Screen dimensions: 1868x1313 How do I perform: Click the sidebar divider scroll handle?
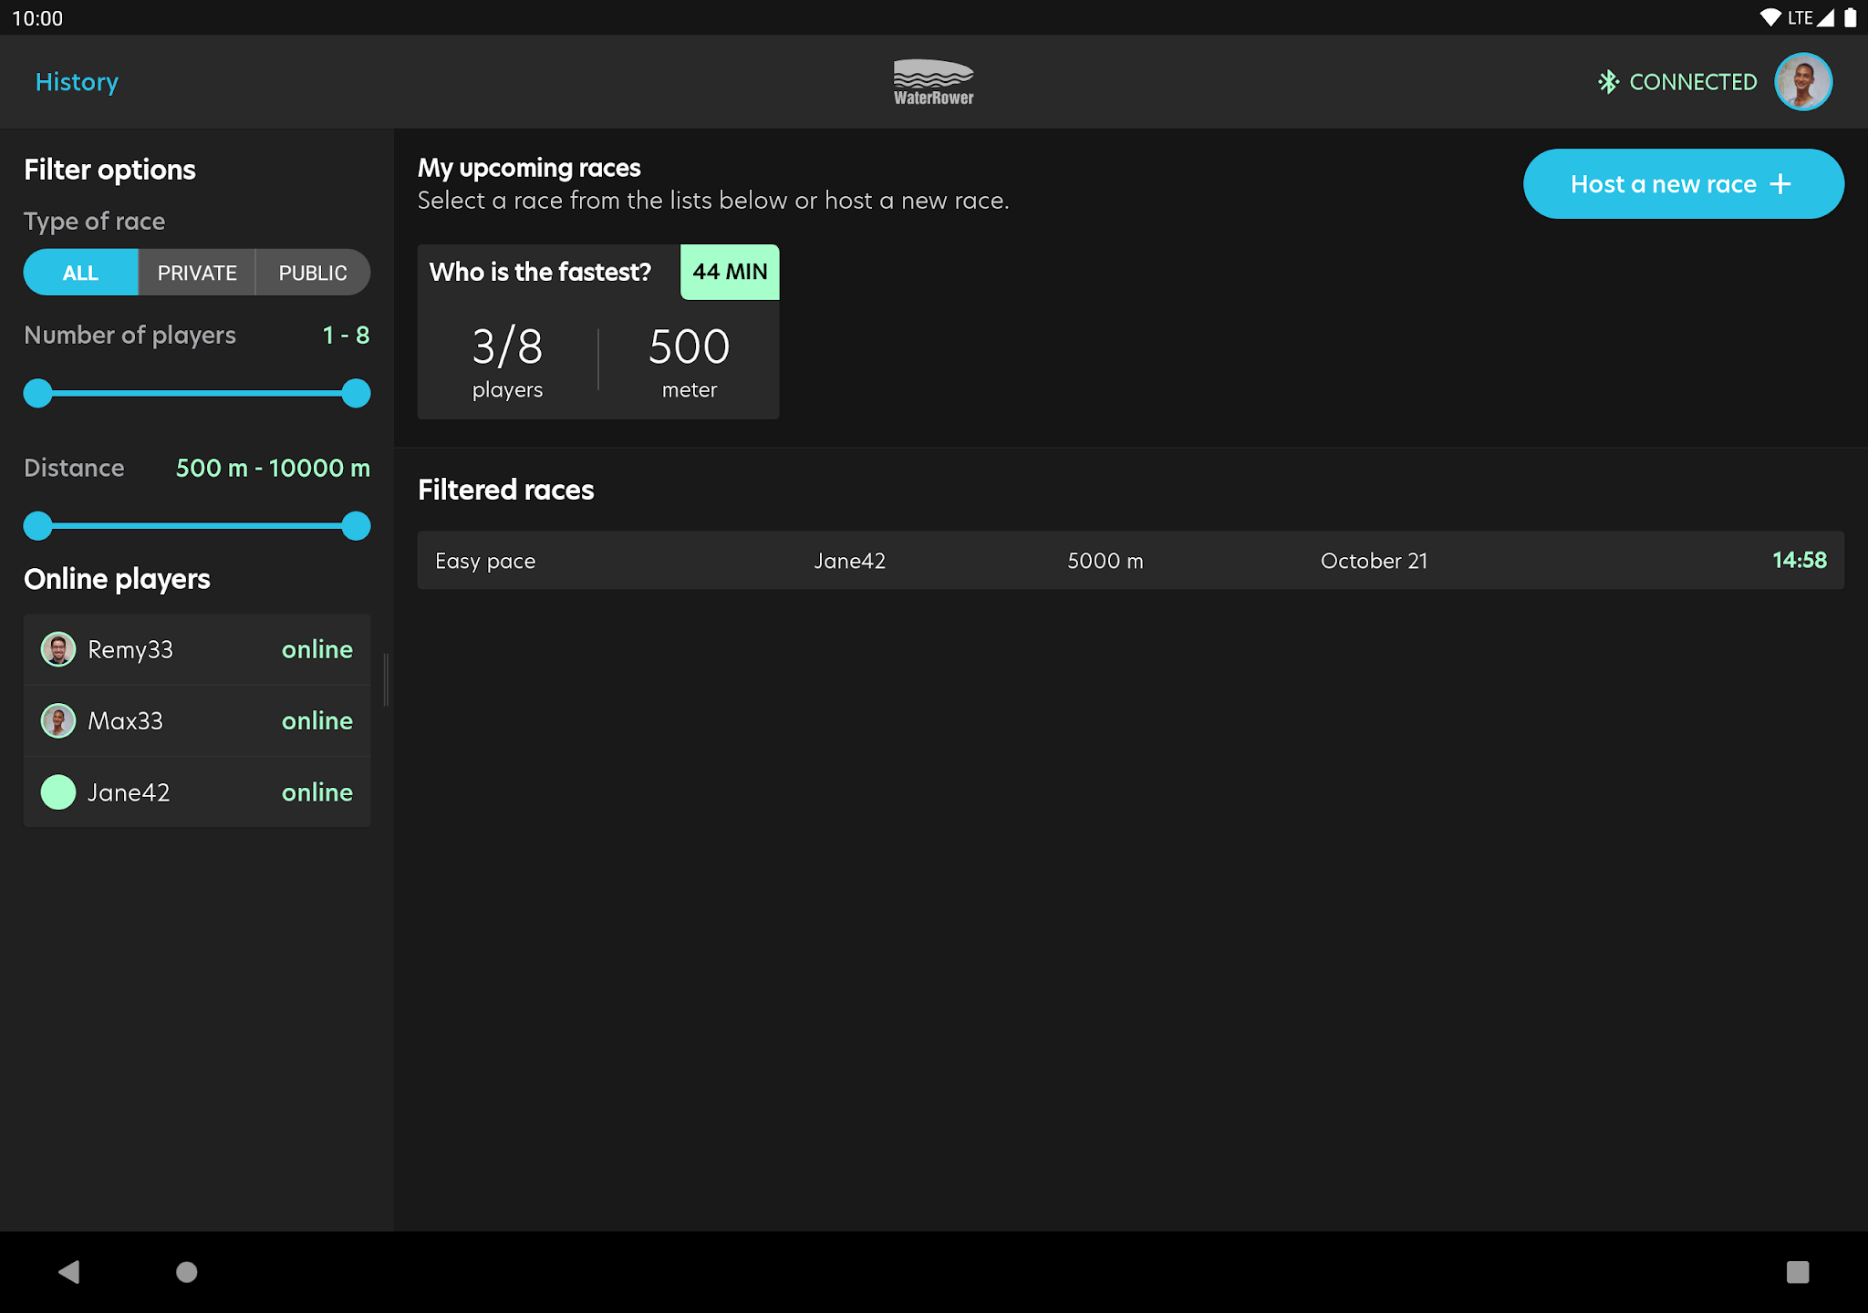click(x=386, y=679)
